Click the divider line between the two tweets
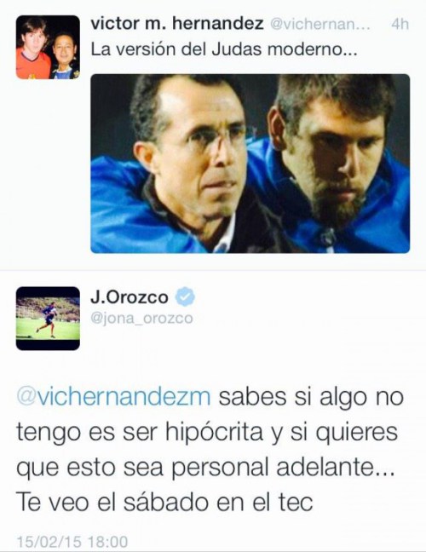The height and width of the screenshot is (552, 426). (213, 270)
